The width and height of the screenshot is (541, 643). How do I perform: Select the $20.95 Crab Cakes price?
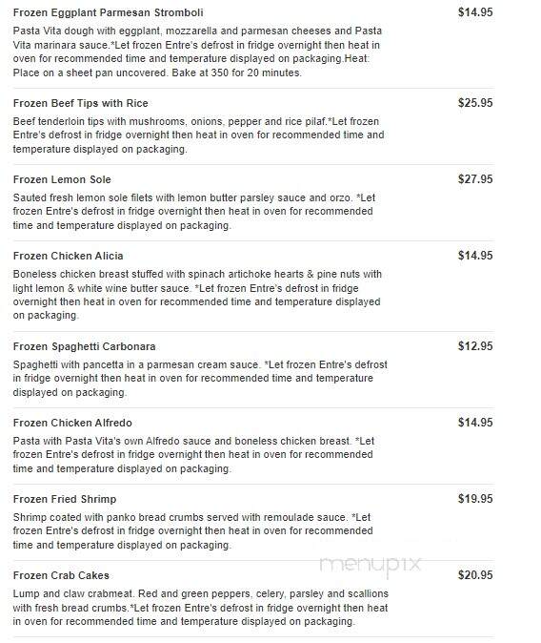click(x=475, y=575)
